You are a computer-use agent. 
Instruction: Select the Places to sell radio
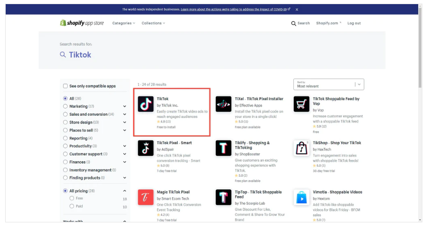[x=65, y=130]
